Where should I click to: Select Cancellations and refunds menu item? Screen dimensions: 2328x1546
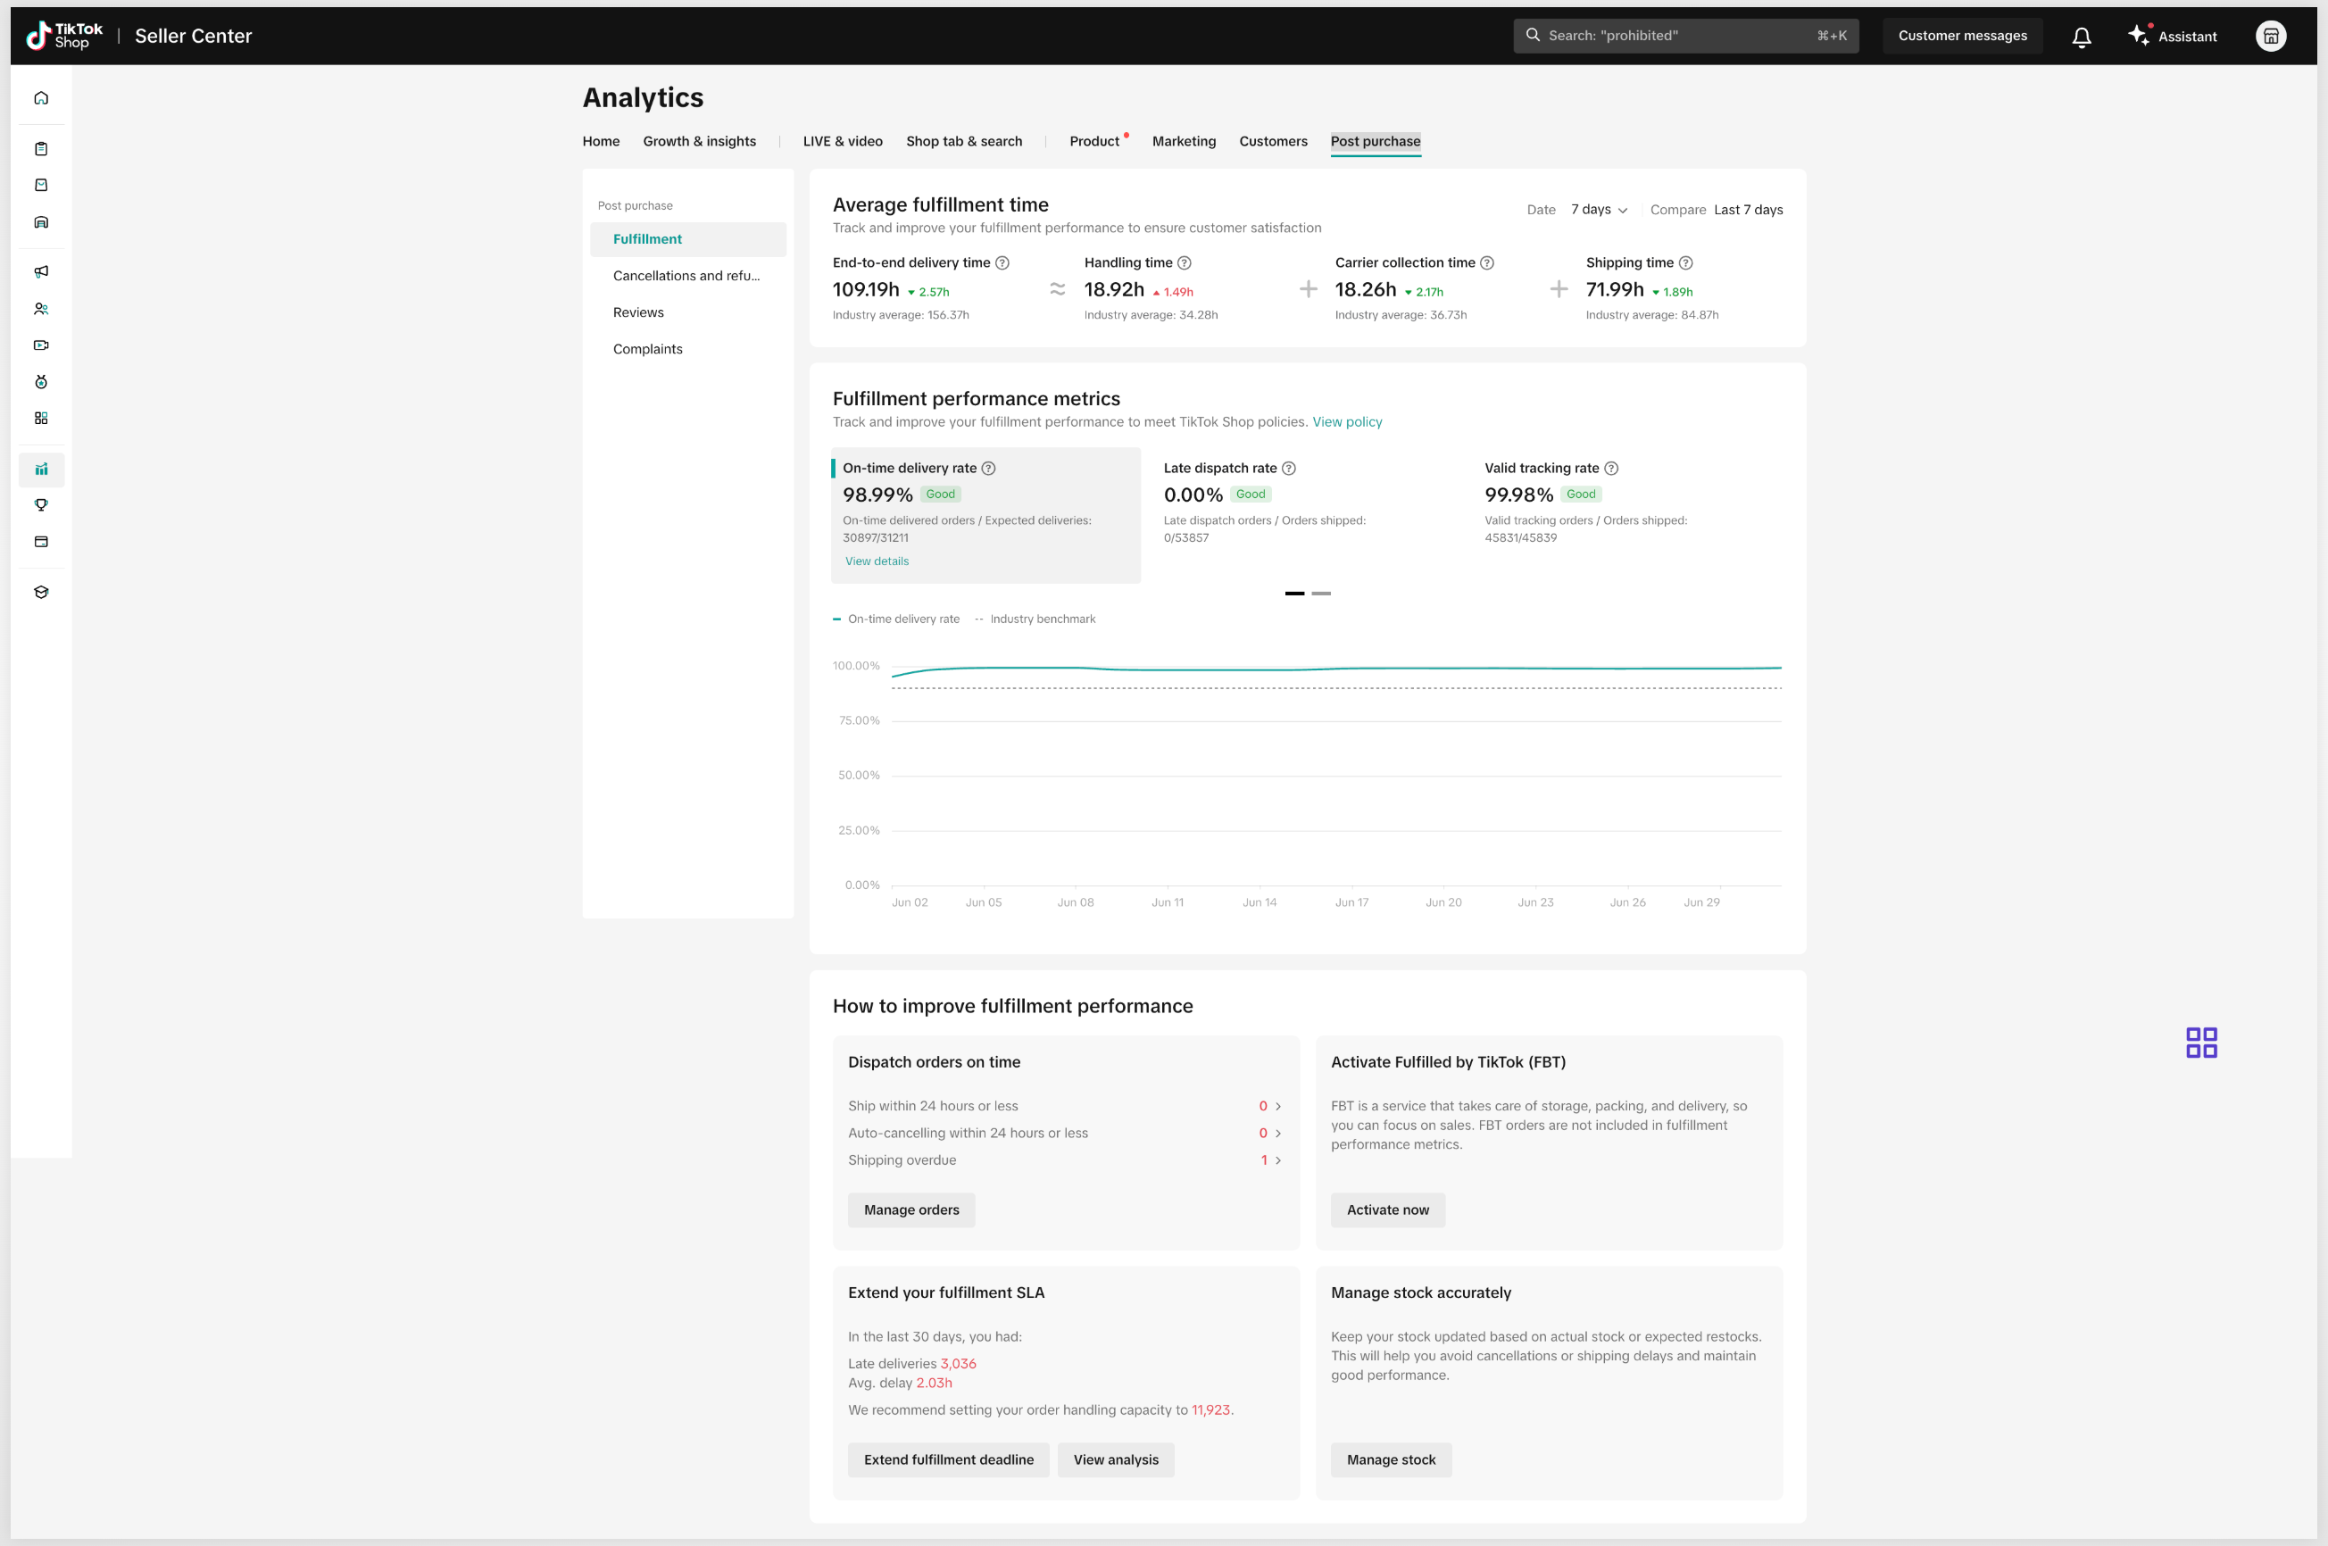[686, 276]
